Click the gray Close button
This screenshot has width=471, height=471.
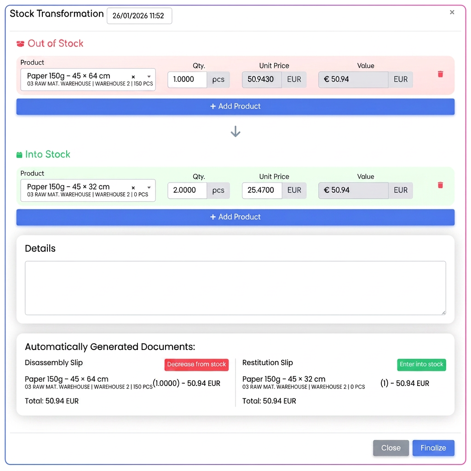point(391,448)
